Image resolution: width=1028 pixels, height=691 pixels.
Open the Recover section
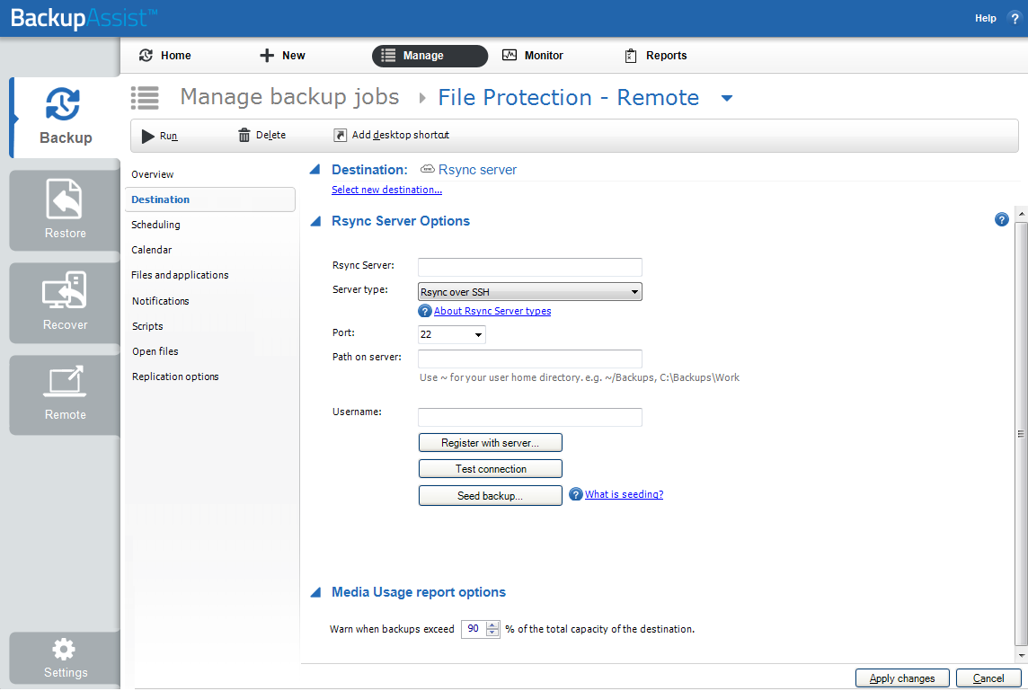pyautogui.click(x=65, y=302)
